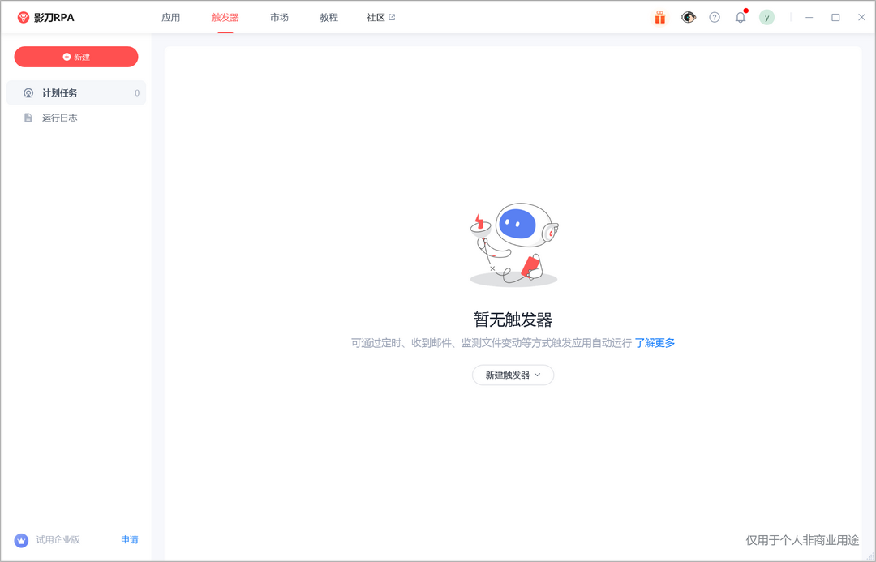The width and height of the screenshot is (876, 562).
Task: Switch to the 市场 tab
Action: click(x=279, y=16)
